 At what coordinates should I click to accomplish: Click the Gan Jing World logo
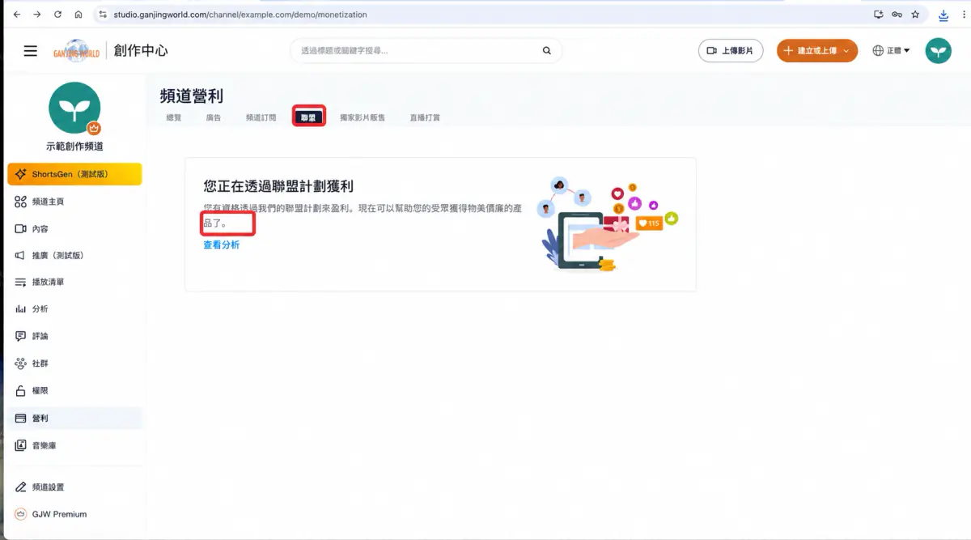pos(78,50)
